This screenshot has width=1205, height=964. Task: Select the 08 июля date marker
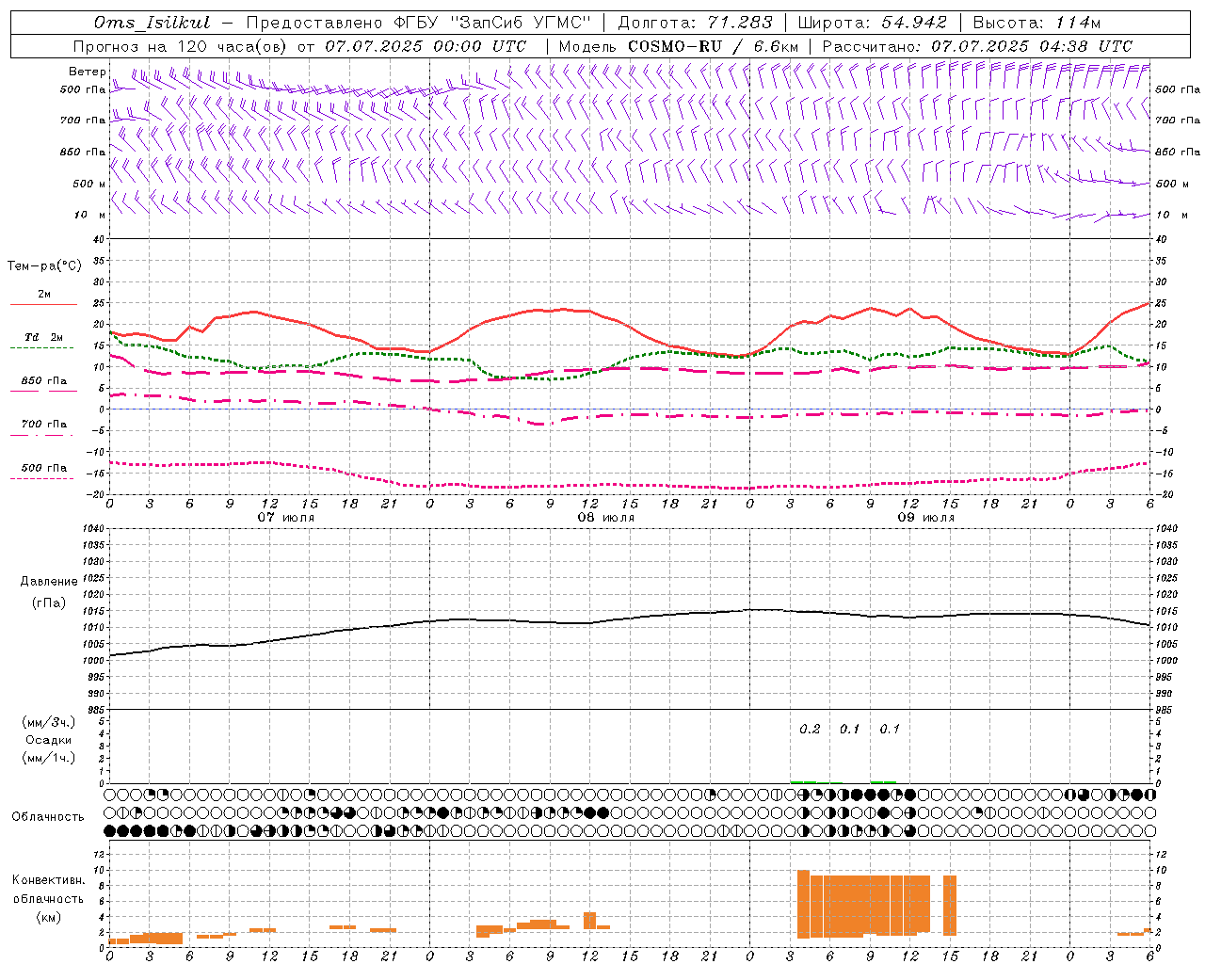click(x=605, y=518)
